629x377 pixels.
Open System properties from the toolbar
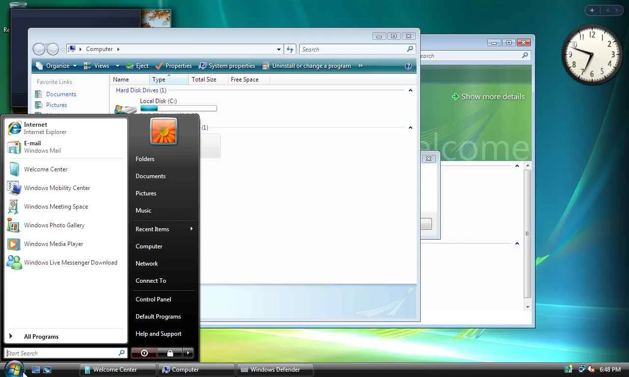click(x=227, y=66)
